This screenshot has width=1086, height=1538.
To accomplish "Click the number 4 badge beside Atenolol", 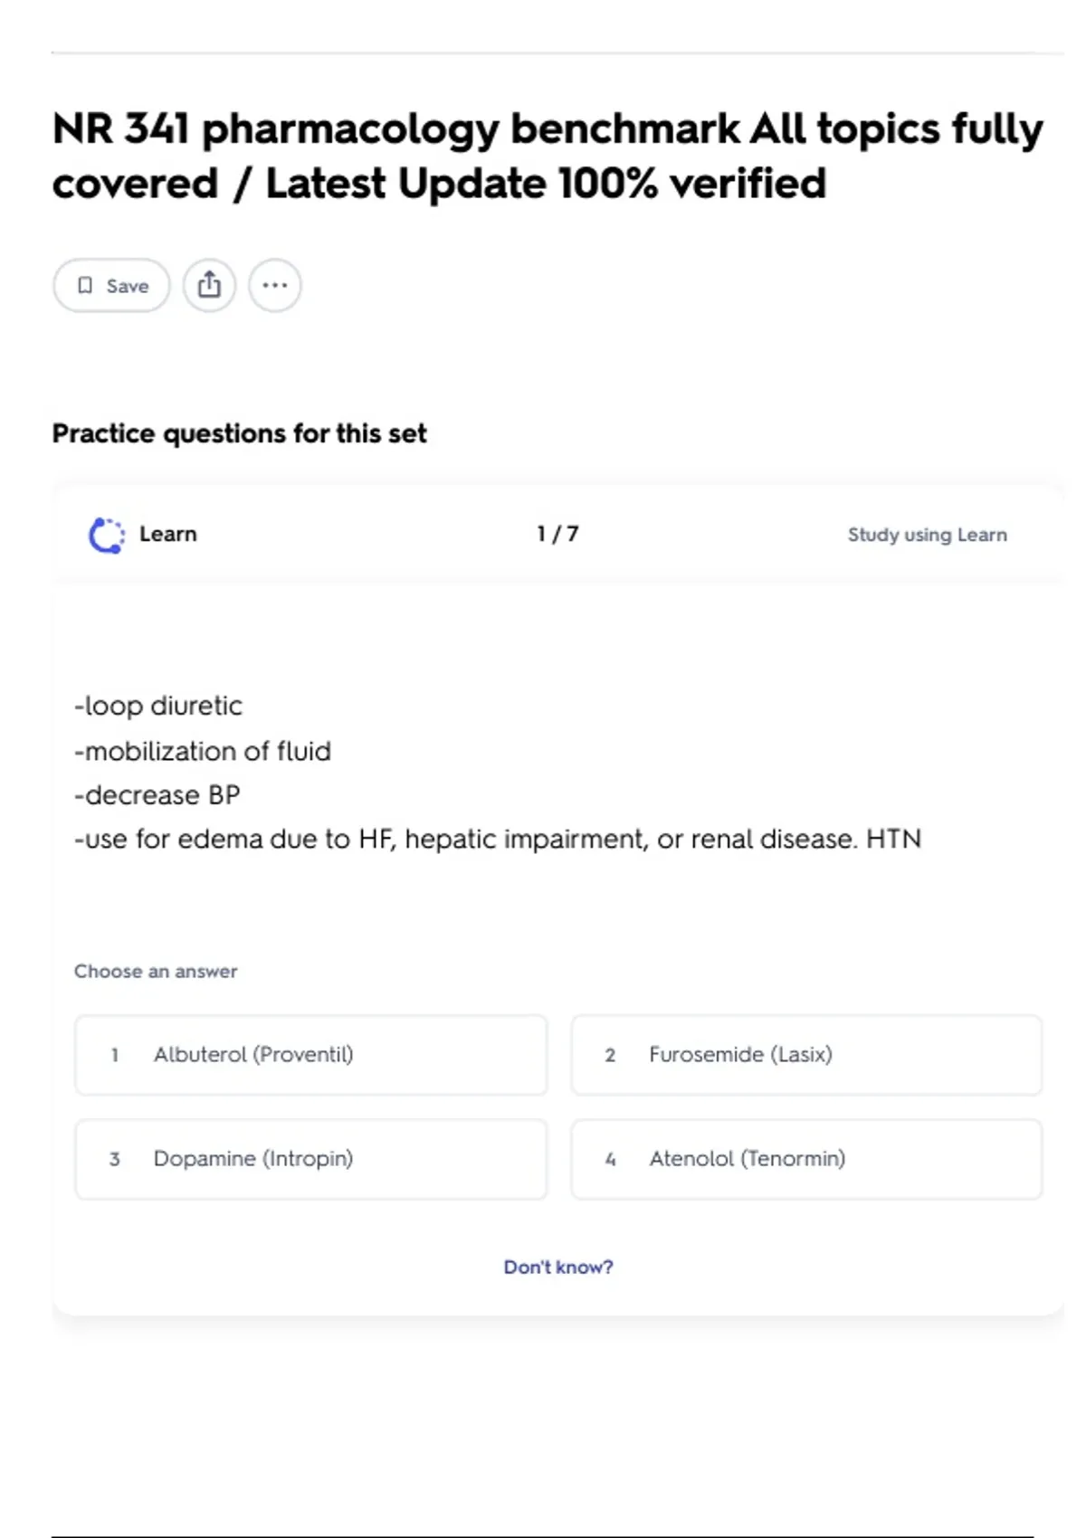I will (610, 1159).
